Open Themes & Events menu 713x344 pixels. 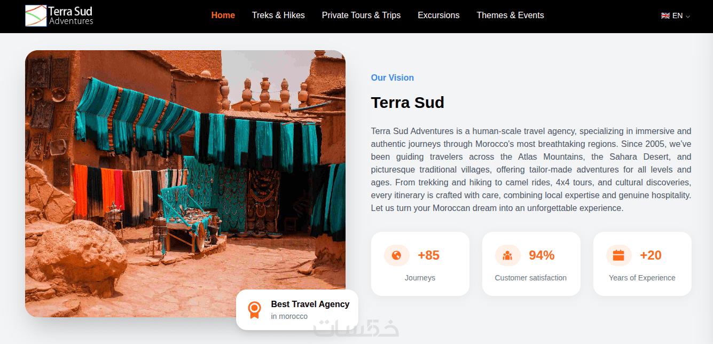510,15
